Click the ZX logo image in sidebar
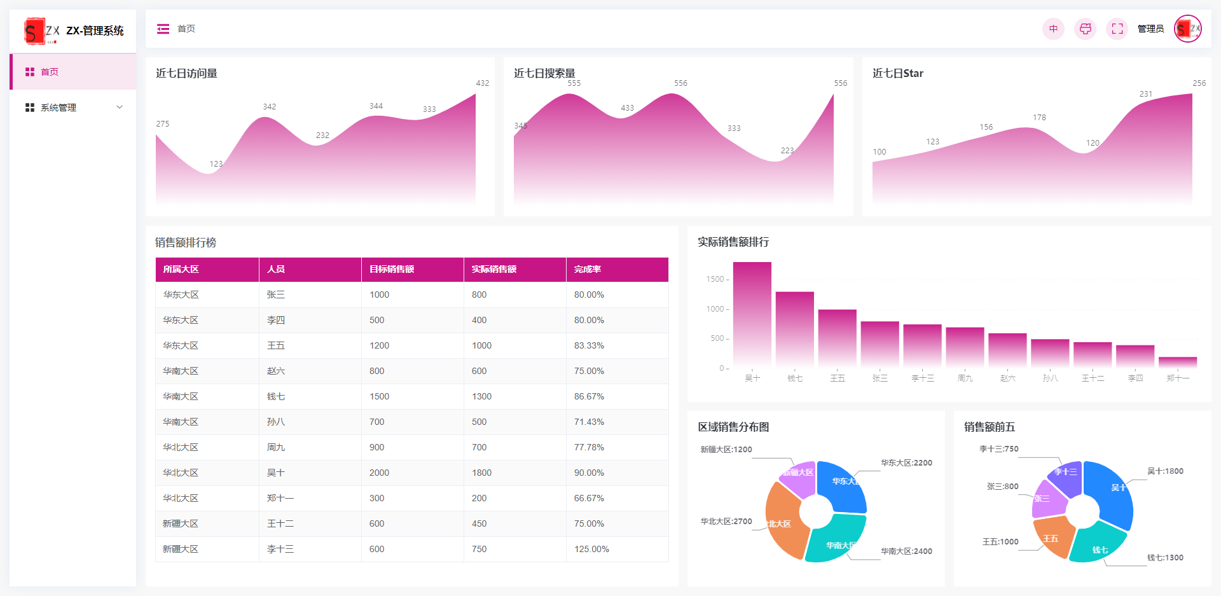Viewport: 1221px width, 596px height. [41, 31]
